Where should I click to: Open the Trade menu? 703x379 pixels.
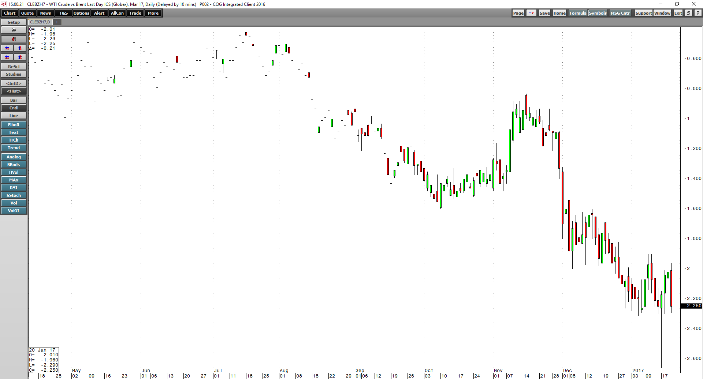tap(135, 13)
